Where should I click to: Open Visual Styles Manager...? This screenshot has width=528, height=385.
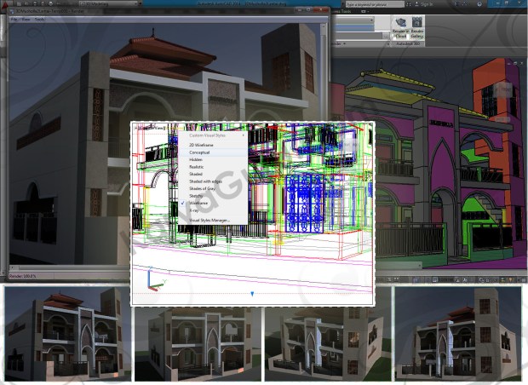point(213,221)
